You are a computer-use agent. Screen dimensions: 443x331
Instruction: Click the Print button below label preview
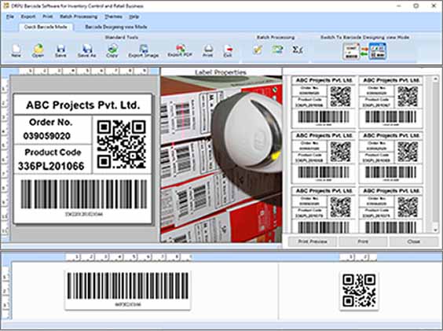(363, 241)
